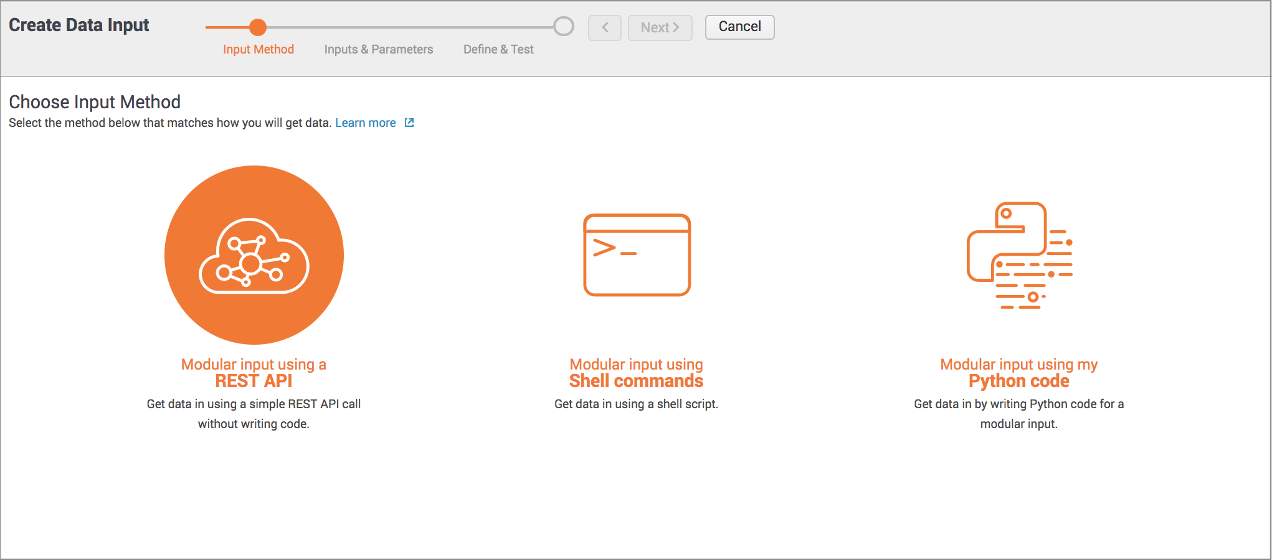
Task: Click the orange progress dot on Input Method
Action: tap(259, 27)
